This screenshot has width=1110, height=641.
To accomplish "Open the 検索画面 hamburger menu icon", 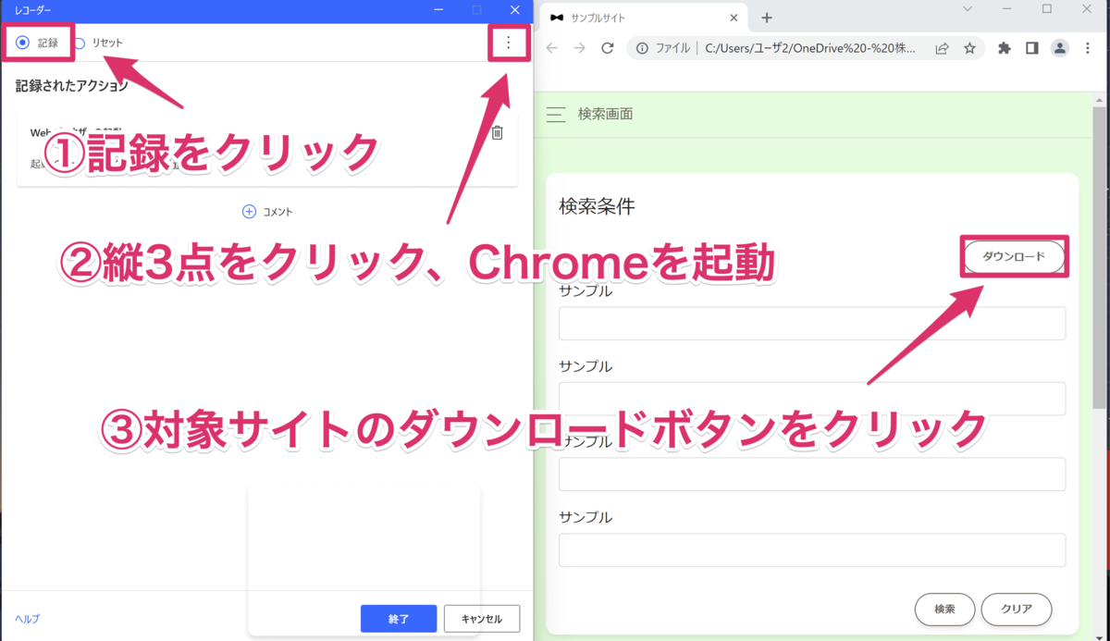I will tap(555, 114).
